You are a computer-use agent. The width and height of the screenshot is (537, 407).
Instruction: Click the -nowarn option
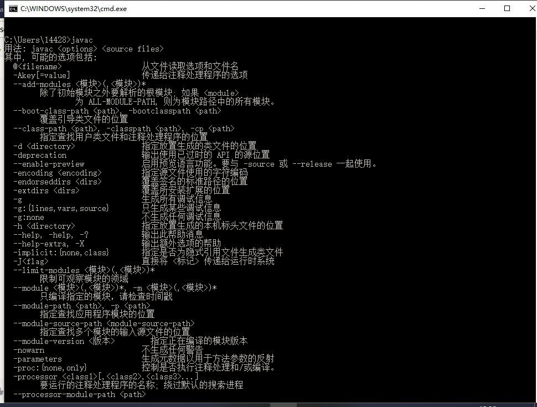click(x=28, y=351)
